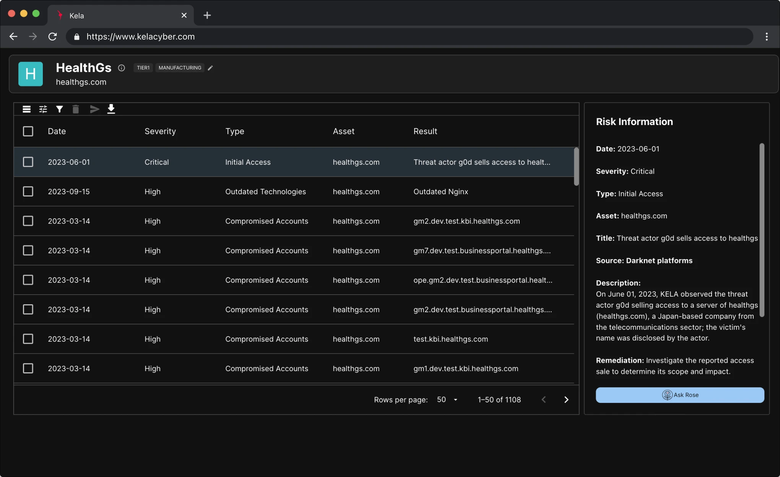Open the table density menu icon
Image resolution: width=780 pixels, height=477 pixels.
coord(26,109)
